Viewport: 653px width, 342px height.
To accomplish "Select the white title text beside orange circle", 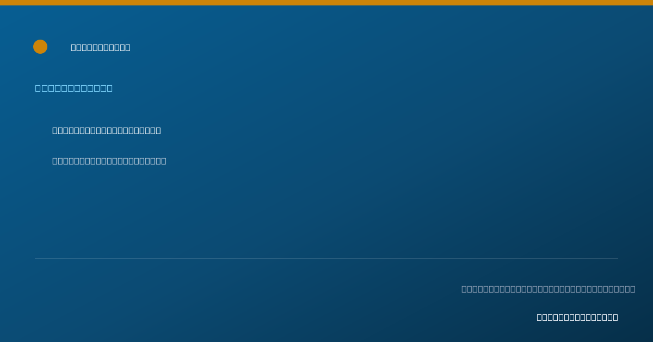I will tap(101, 47).
